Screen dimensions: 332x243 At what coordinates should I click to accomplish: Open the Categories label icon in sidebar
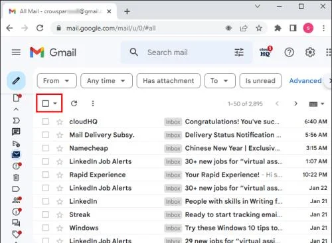[16, 189]
